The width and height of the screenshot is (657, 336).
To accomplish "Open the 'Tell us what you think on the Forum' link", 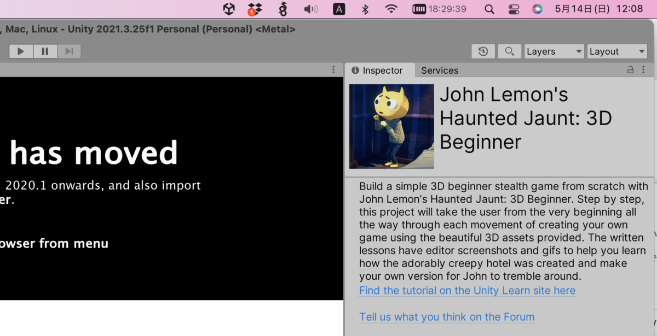I will (x=447, y=317).
